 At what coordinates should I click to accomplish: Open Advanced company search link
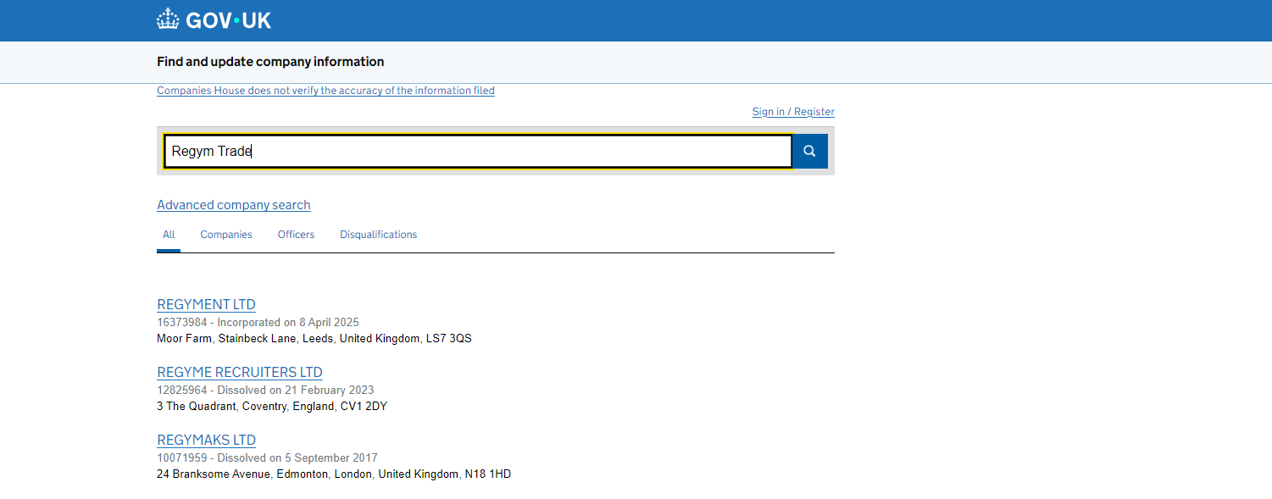point(234,205)
